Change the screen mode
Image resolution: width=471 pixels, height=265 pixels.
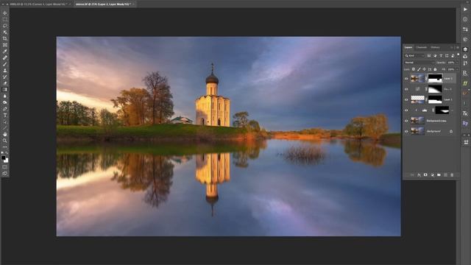(x=5, y=174)
